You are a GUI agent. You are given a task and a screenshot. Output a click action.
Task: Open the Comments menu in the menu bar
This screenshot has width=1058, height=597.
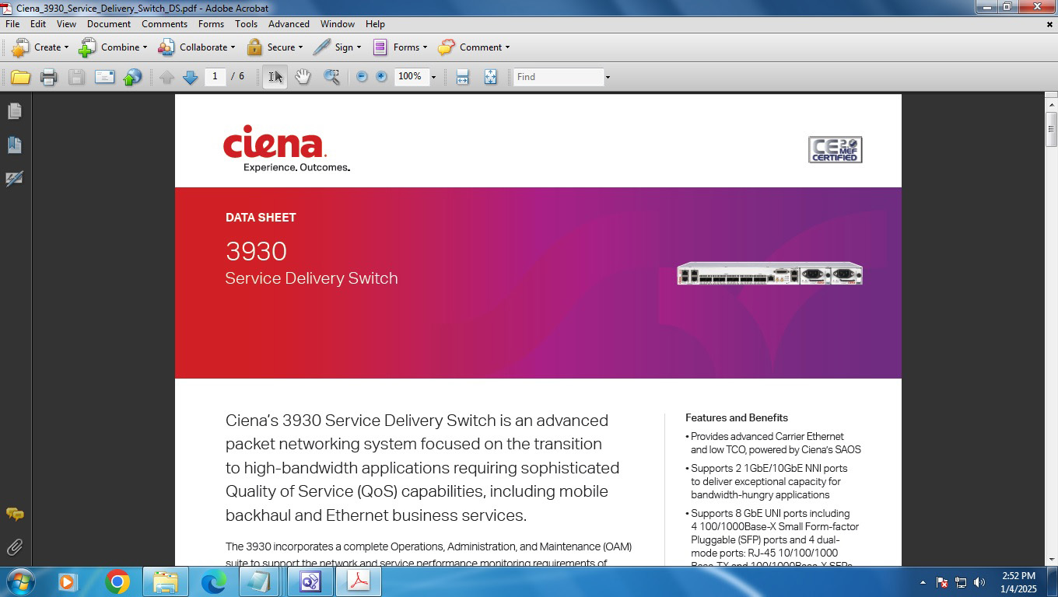click(164, 24)
